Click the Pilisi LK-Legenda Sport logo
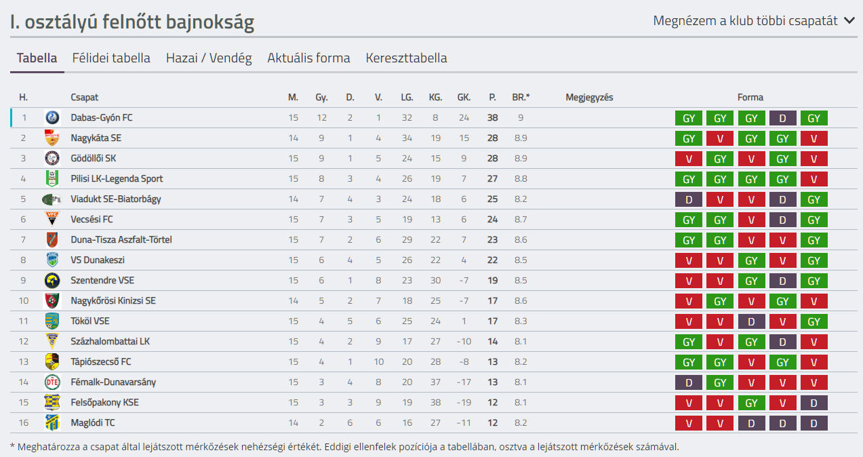 (x=52, y=178)
